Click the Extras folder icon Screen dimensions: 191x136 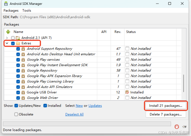click(18, 43)
